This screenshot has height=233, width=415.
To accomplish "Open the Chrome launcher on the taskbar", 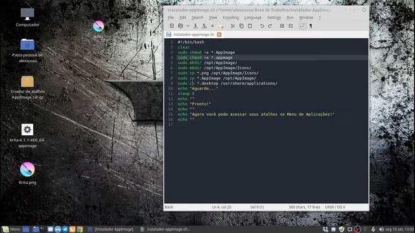I will pos(80,229).
